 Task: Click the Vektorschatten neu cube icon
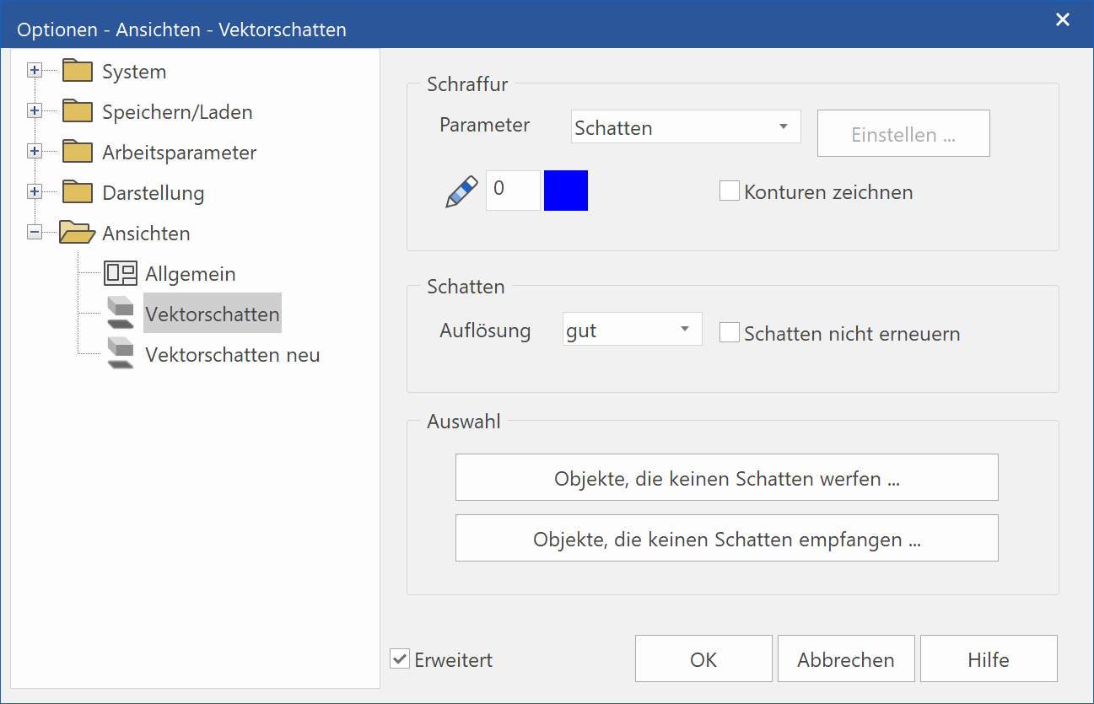(x=121, y=353)
